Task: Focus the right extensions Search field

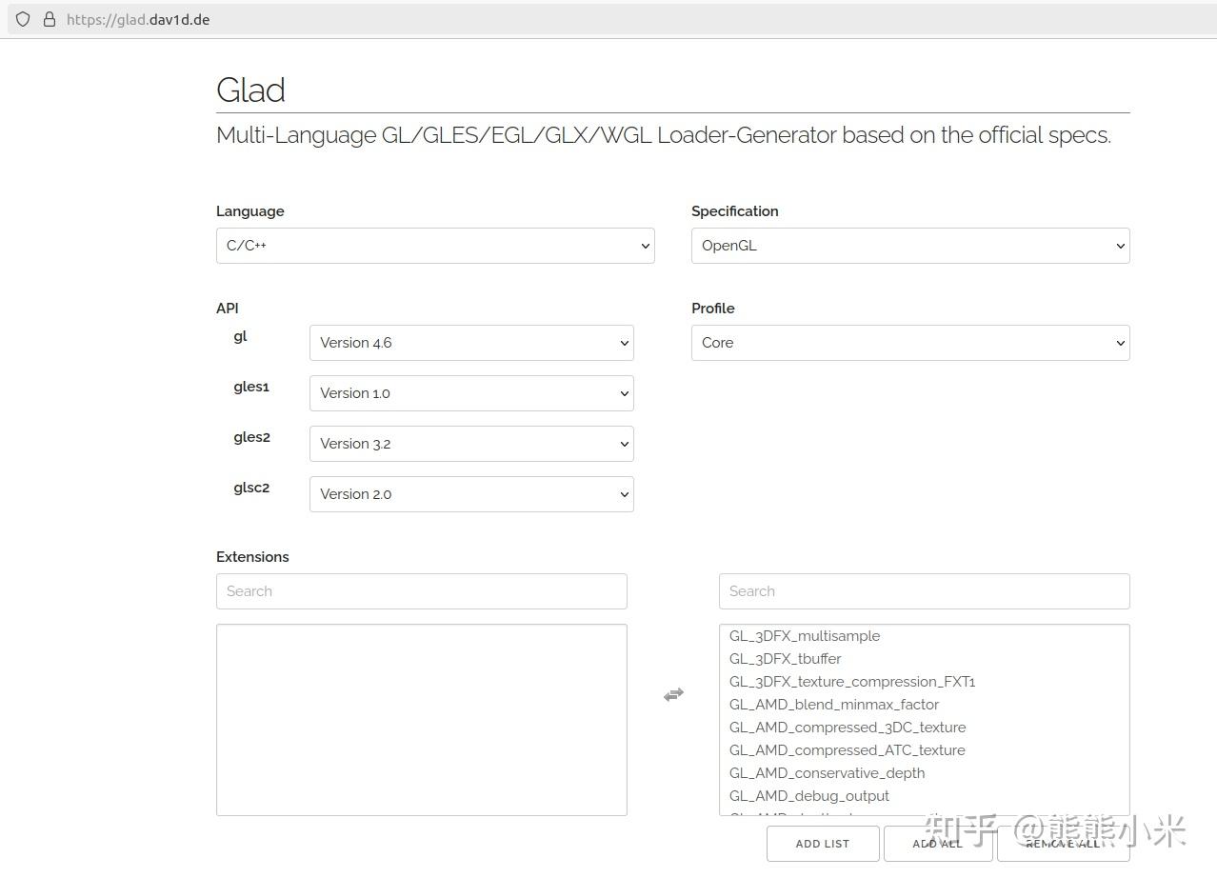Action: click(x=924, y=591)
